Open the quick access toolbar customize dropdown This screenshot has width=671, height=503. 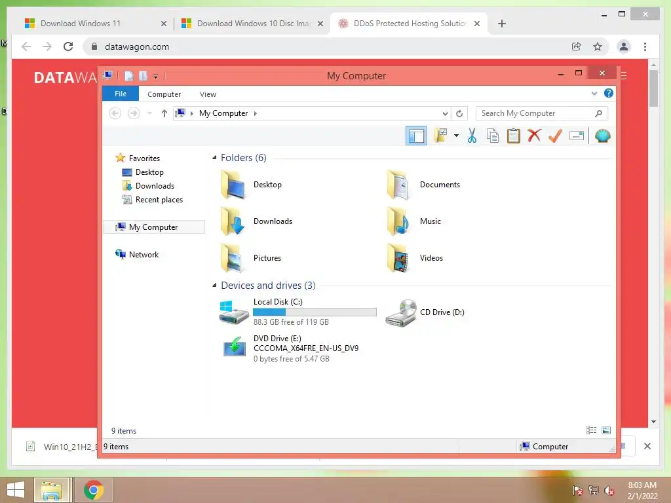(156, 77)
